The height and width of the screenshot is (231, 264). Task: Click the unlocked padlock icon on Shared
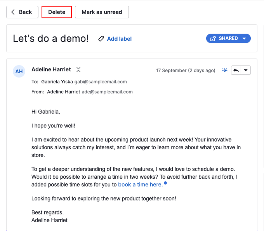(213, 38)
